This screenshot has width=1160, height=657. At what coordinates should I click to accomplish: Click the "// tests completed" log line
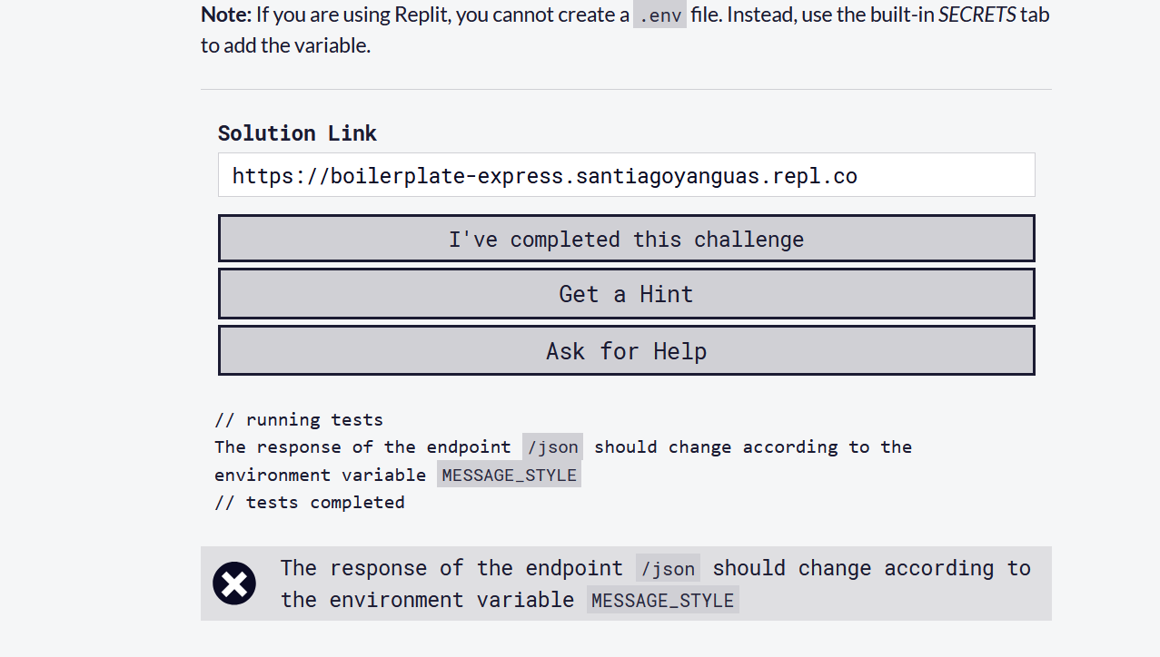pyautogui.click(x=310, y=503)
